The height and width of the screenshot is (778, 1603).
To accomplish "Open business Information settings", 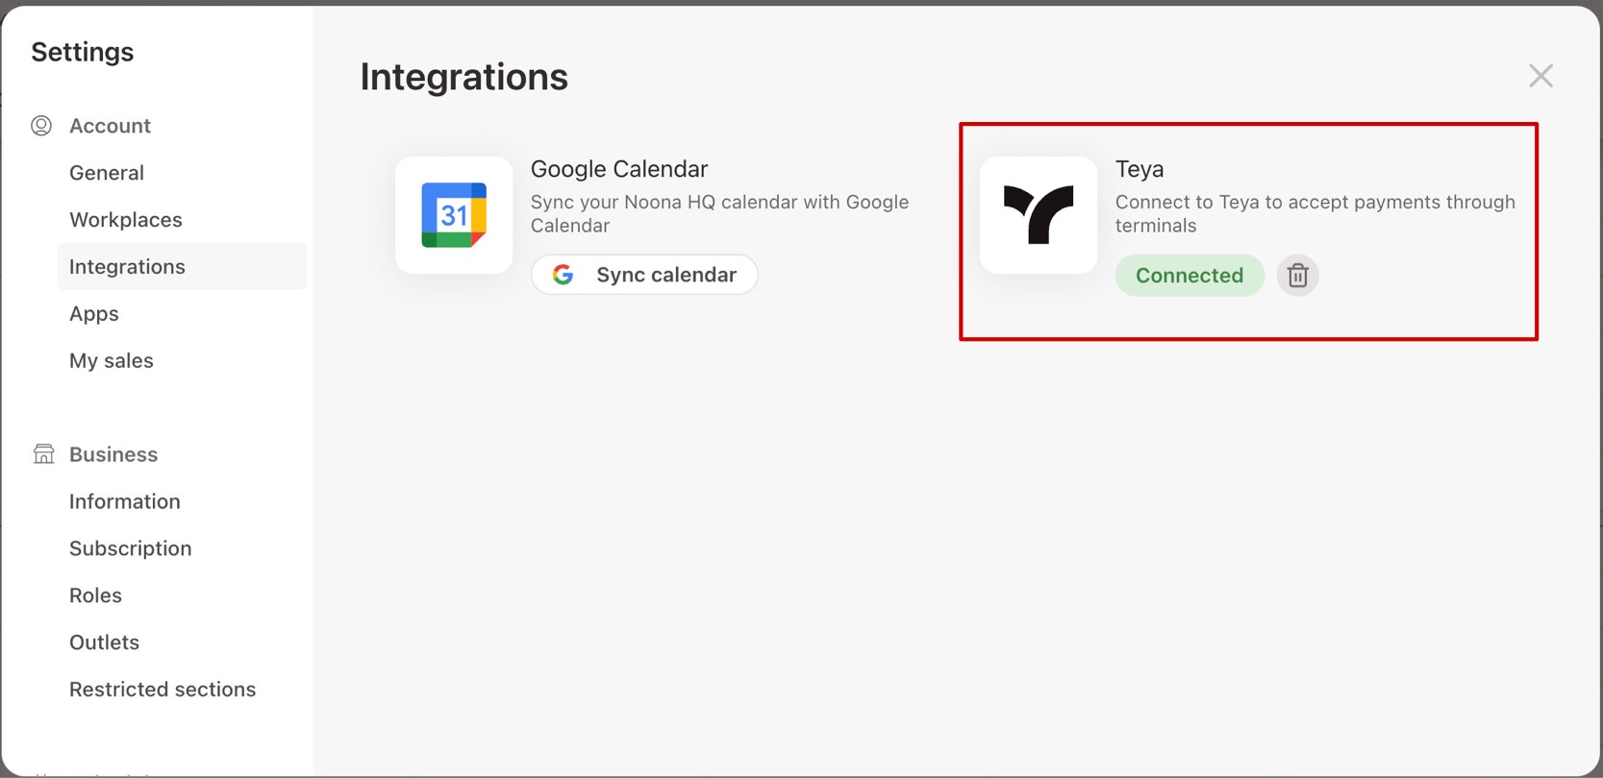I will coord(125,501).
